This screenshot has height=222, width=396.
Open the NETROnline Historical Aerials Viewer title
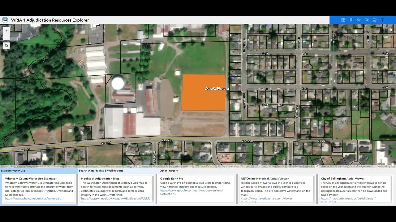click(265, 179)
